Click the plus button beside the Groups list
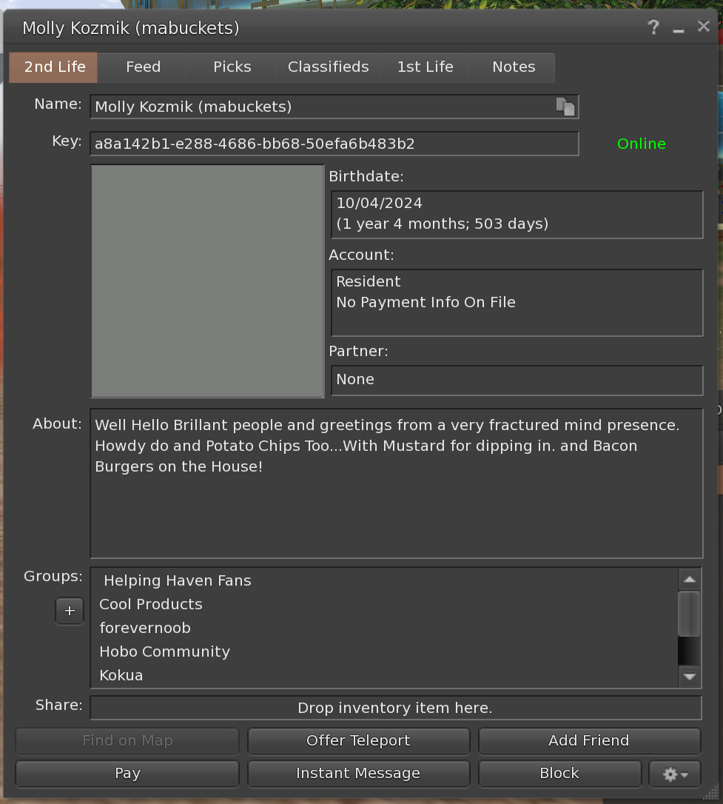Image resolution: width=723 pixels, height=804 pixels. point(70,611)
